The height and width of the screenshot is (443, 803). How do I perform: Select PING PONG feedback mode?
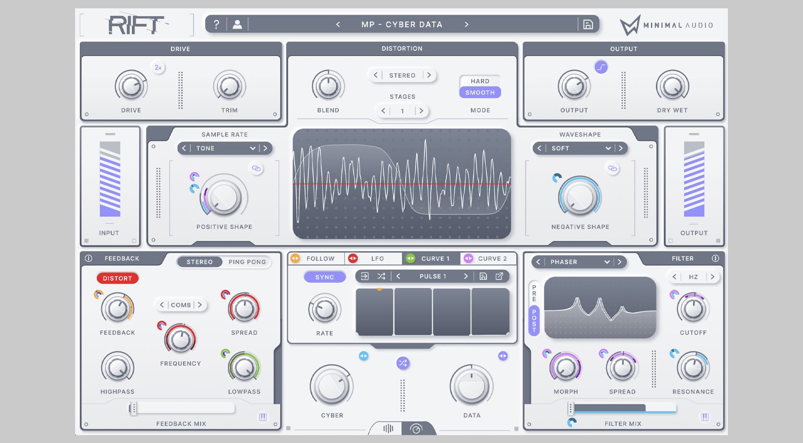(x=247, y=262)
